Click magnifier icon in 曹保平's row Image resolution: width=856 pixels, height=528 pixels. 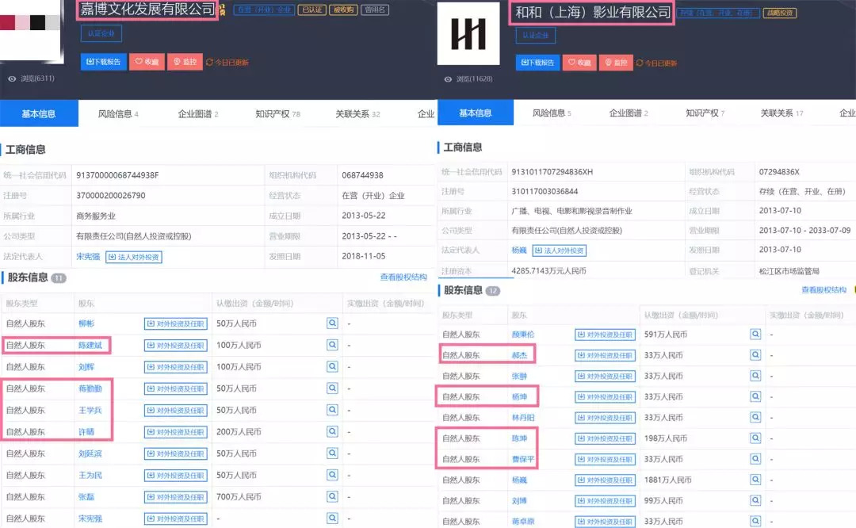(755, 459)
